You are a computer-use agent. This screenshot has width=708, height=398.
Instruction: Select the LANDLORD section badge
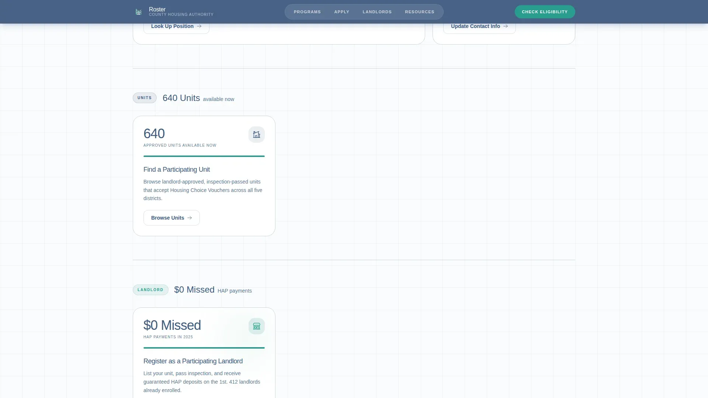[150, 290]
